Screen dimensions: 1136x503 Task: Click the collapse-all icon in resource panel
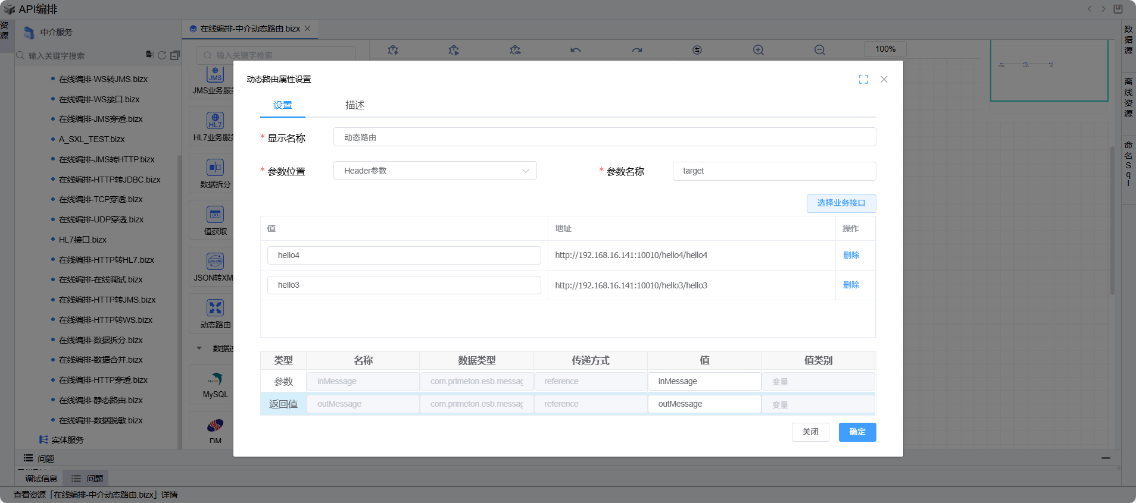pos(175,55)
